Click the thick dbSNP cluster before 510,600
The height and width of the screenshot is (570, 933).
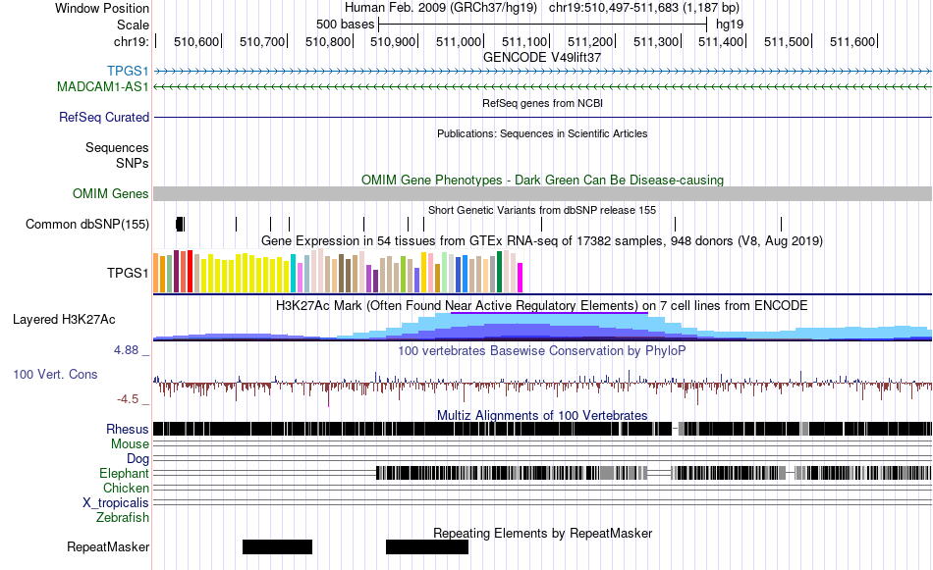coord(181,224)
